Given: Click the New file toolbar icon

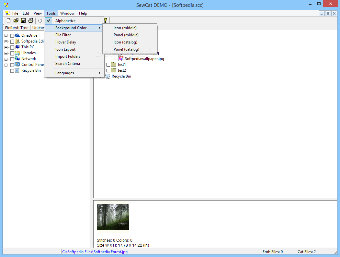Looking at the screenshot, I should coord(8,21).
